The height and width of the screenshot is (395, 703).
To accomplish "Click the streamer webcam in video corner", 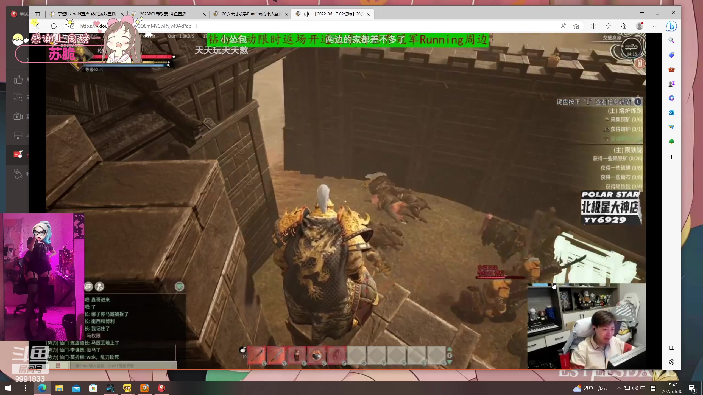I will (586, 326).
